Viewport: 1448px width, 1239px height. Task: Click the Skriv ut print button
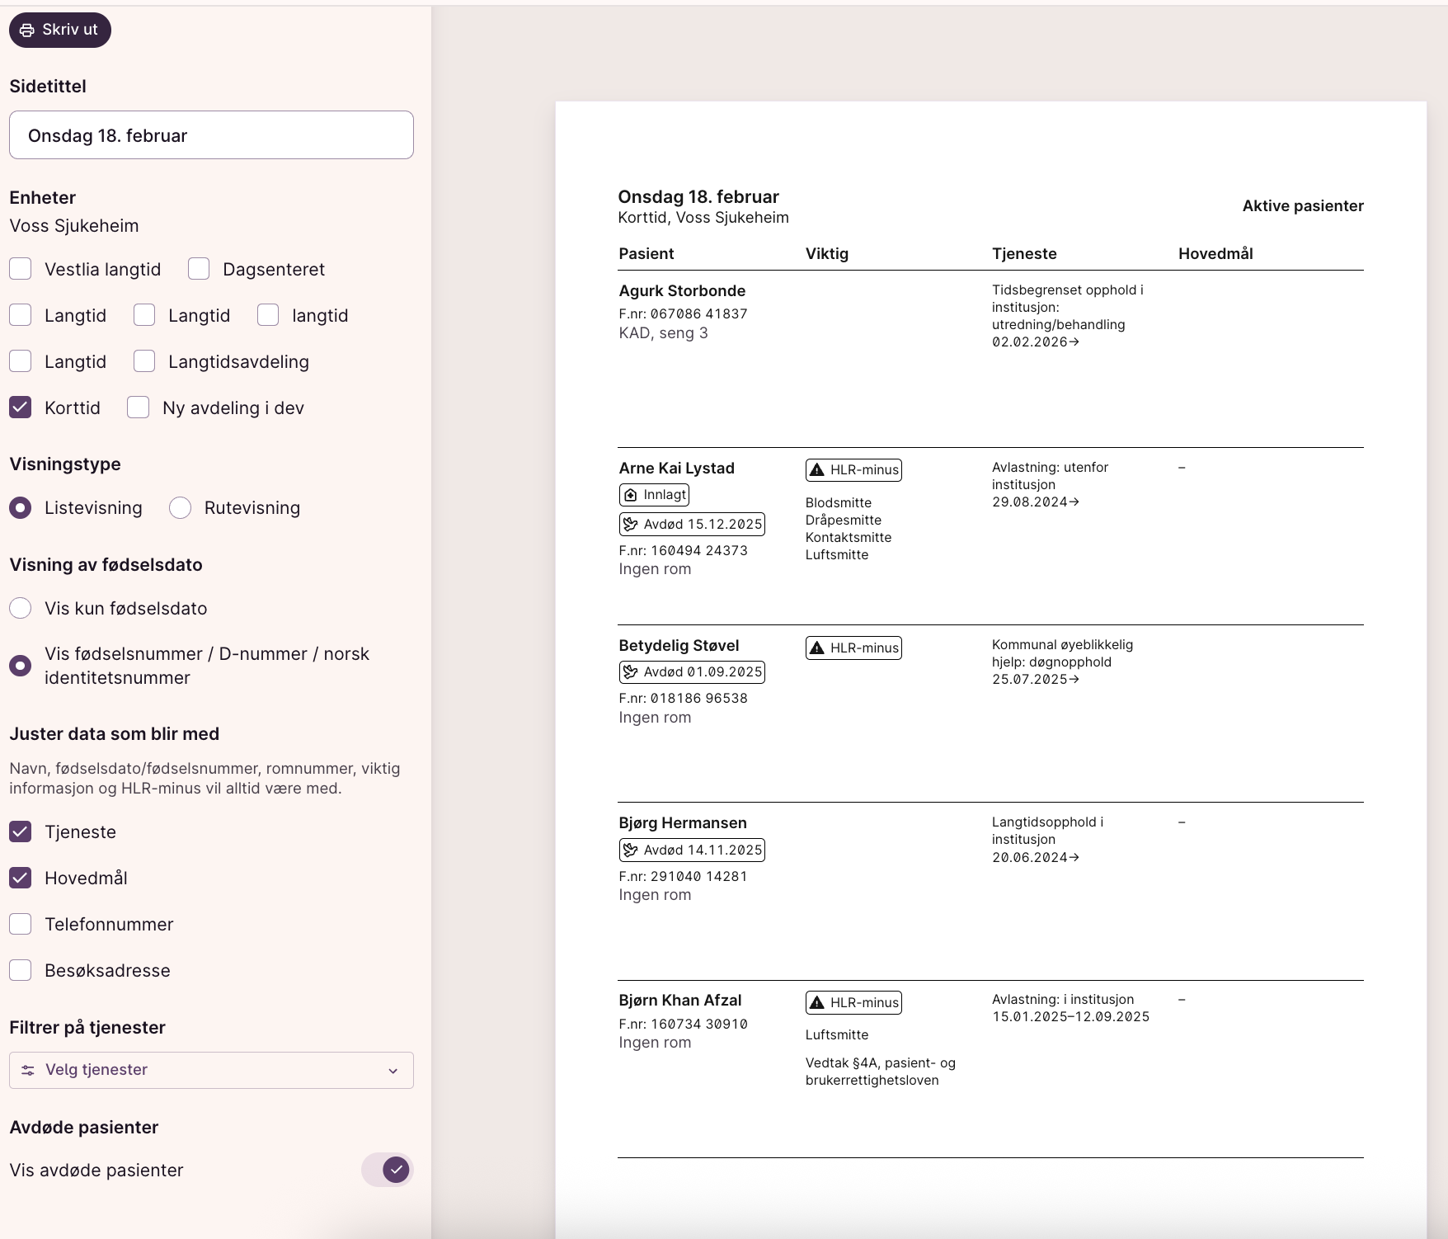(59, 30)
